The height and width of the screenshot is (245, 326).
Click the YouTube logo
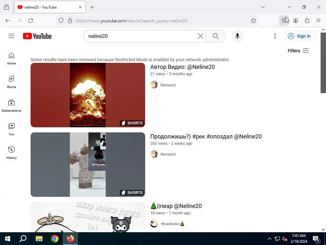37,36
